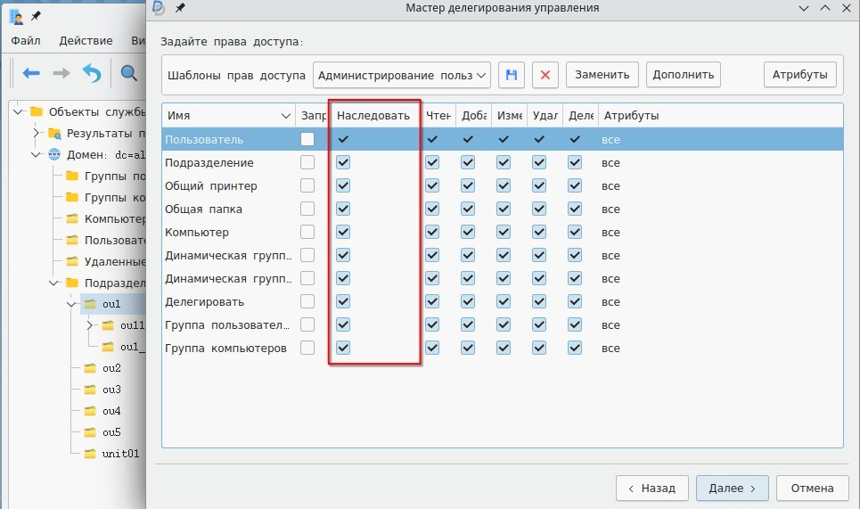
Task: Expand the ou11 tree node
Action: (89, 325)
